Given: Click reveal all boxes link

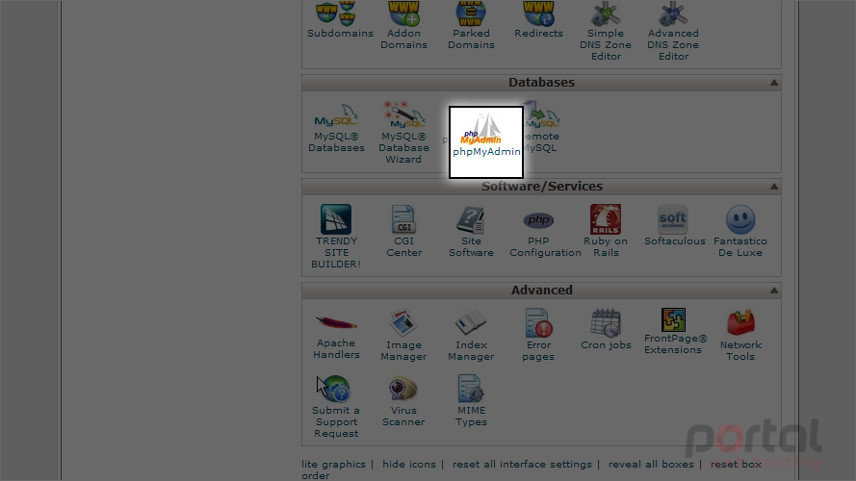Looking at the screenshot, I should 651,464.
